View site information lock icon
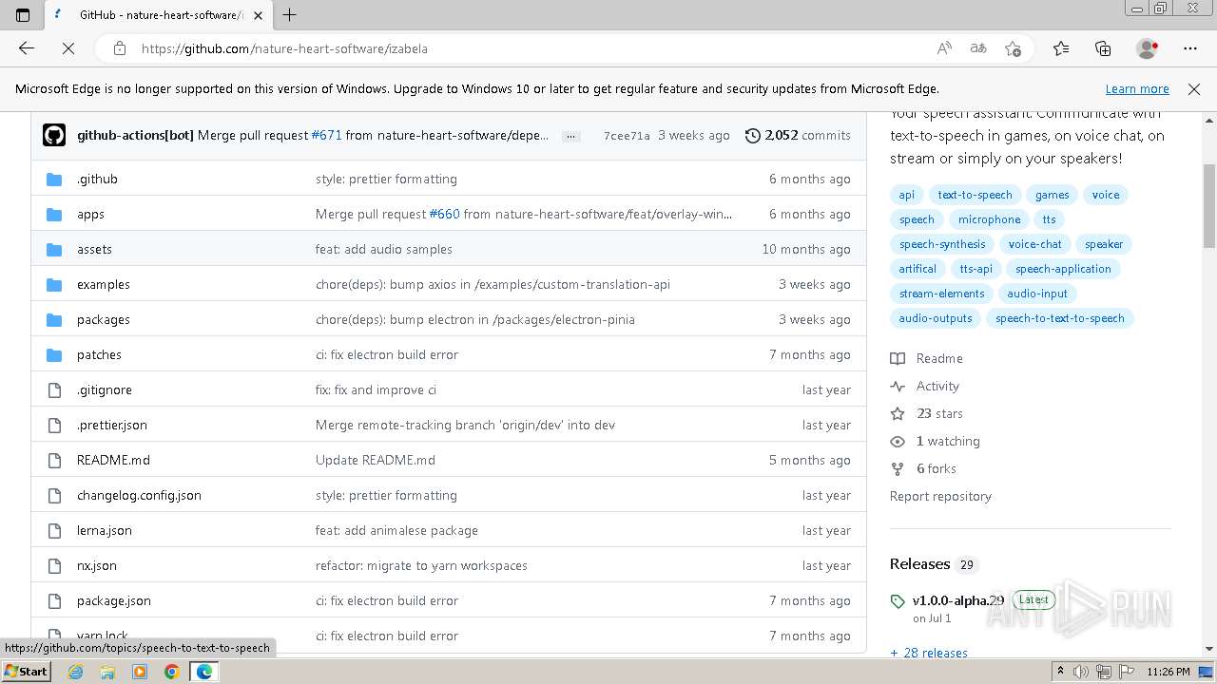Image resolution: width=1217 pixels, height=684 pixels. coord(119,48)
